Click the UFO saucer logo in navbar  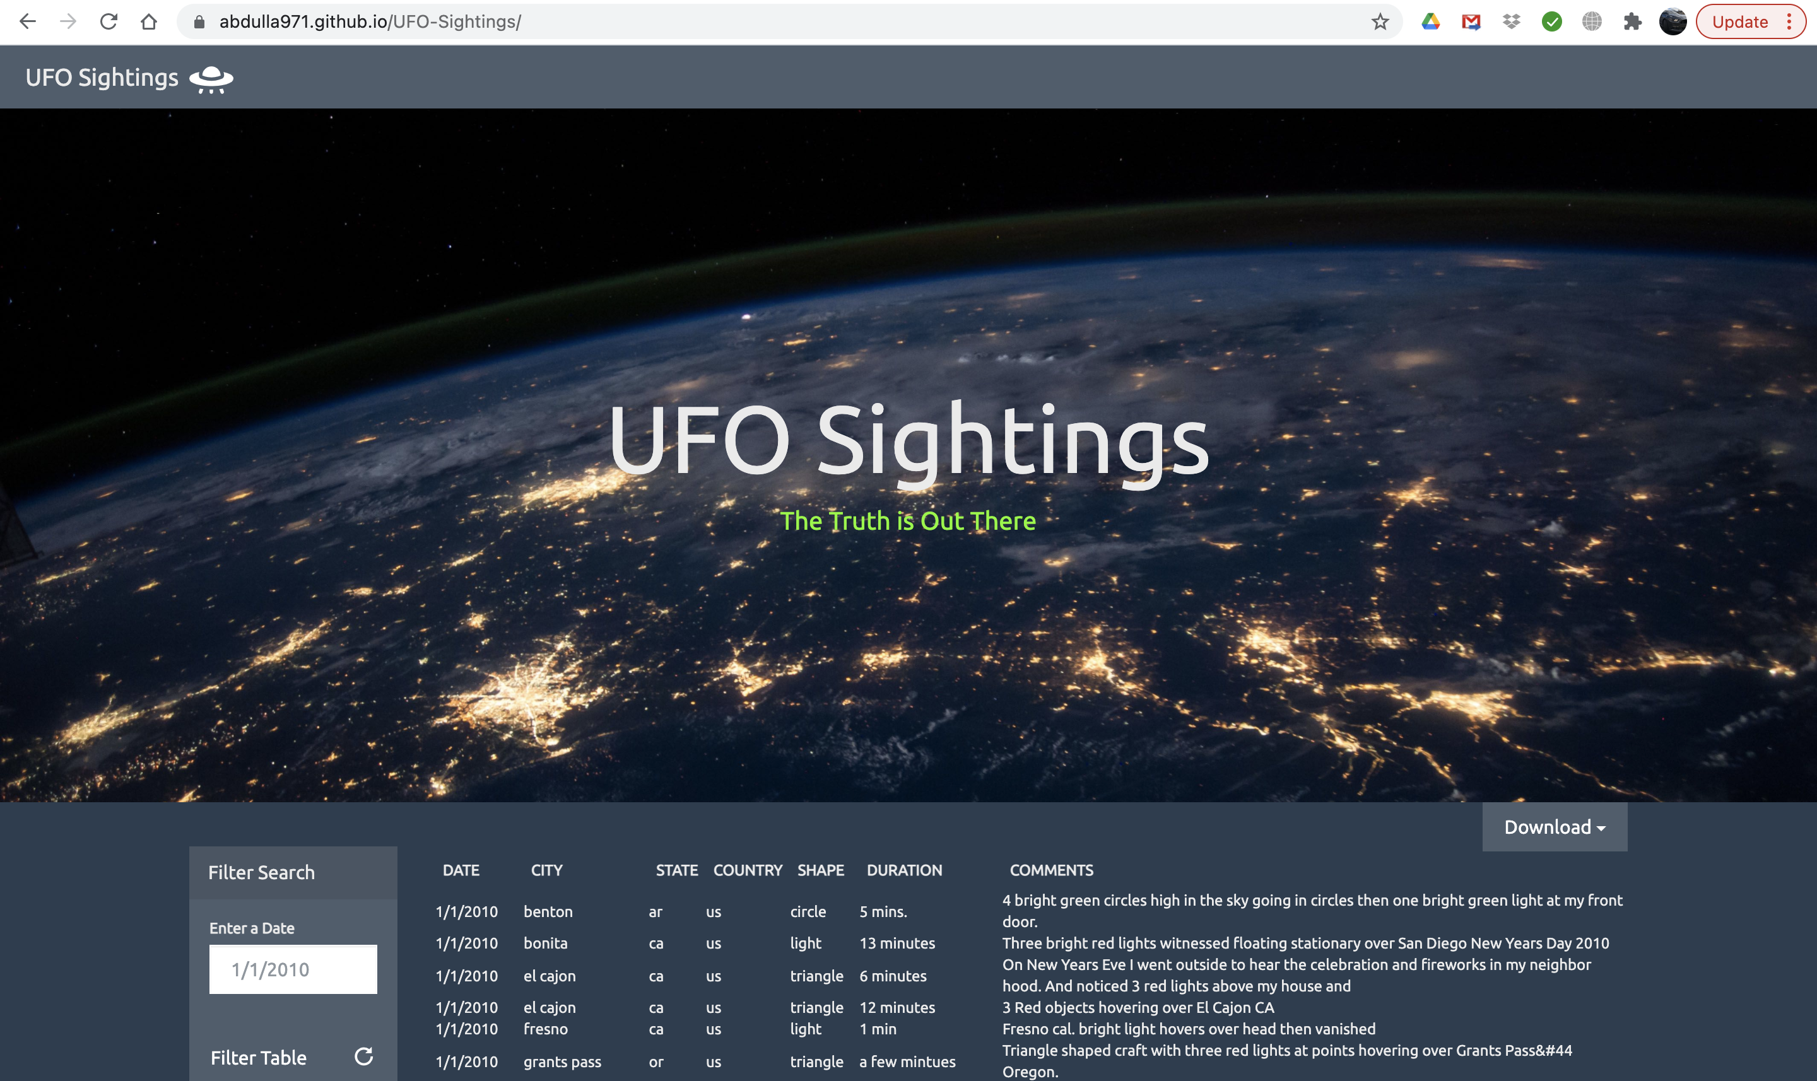coord(211,79)
